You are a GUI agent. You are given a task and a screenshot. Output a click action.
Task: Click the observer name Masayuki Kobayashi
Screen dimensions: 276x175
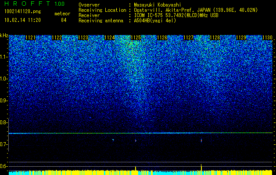[158, 5]
